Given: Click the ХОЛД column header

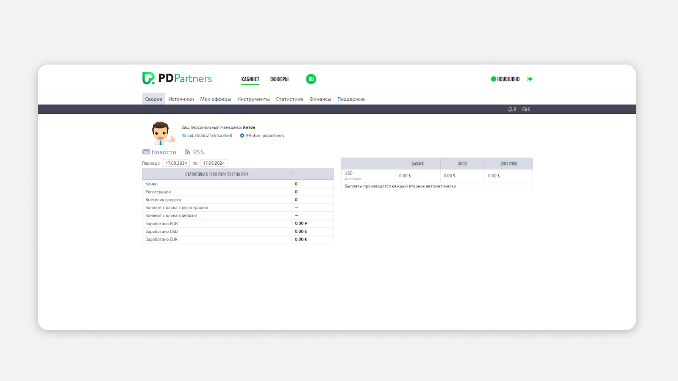Looking at the screenshot, I should 462,163.
